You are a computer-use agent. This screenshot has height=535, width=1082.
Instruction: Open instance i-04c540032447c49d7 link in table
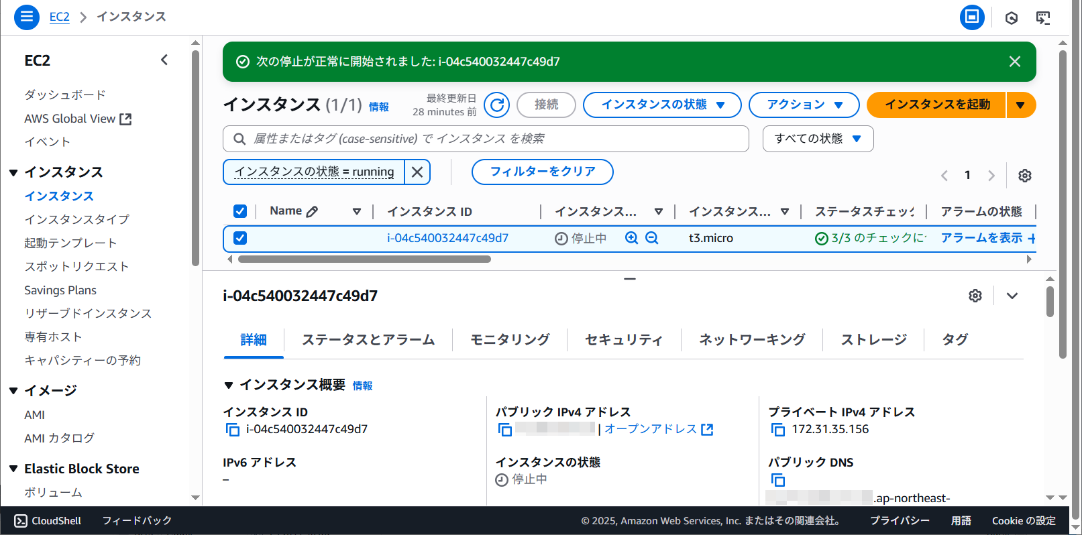[x=447, y=238]
